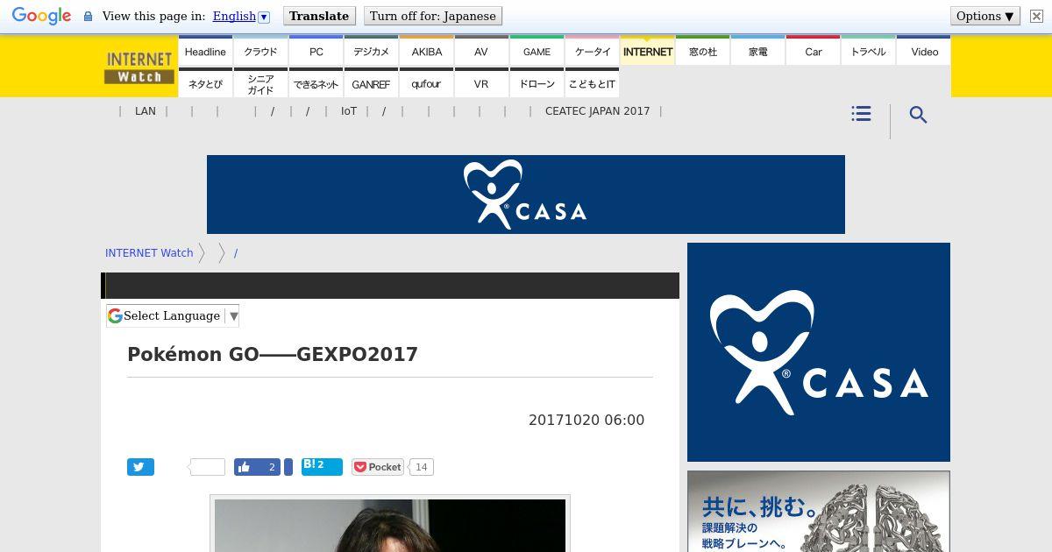Click the Pokémon GO article headline
The image size is (1052, 552).
tap(273, 355)
